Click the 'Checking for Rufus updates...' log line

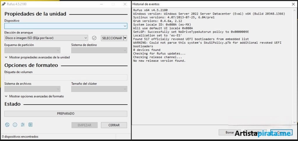tap(159, 54)
